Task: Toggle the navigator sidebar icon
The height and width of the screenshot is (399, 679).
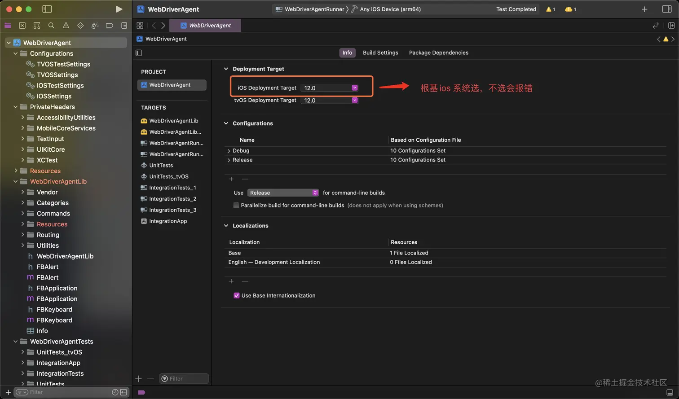Action: [x=47, y=9]
